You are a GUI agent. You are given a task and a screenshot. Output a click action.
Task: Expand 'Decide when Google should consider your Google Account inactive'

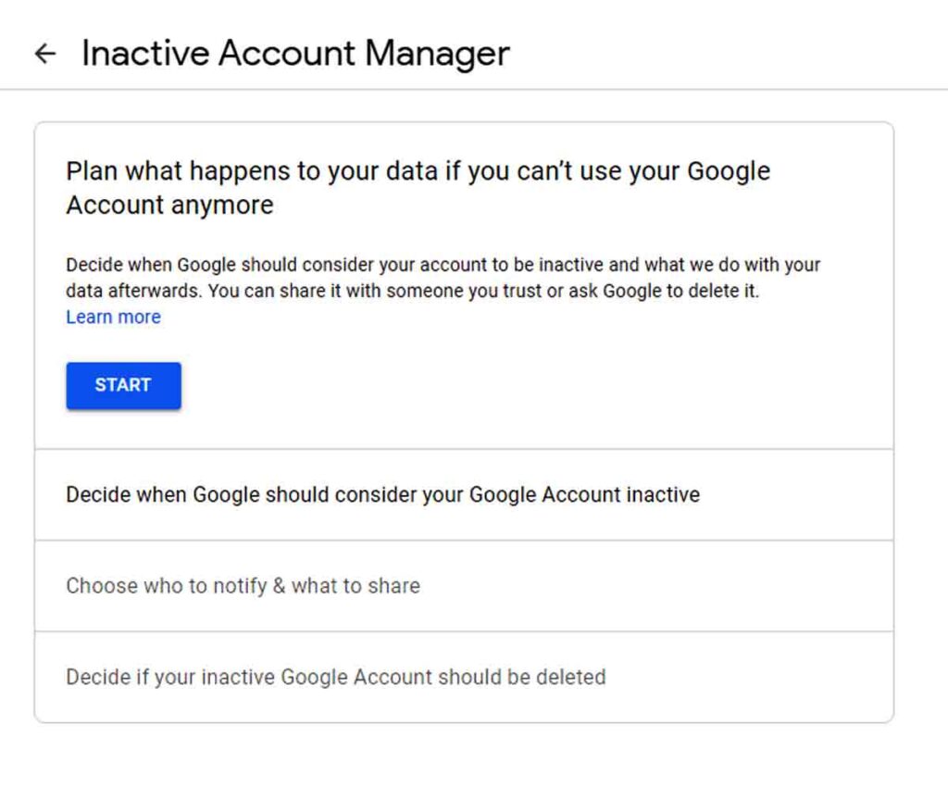464,494
